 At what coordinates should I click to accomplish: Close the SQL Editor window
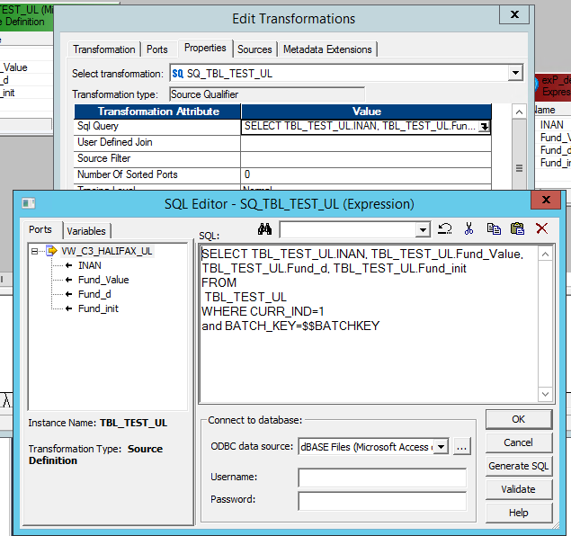pyautogui.click(x=546, y=200)
